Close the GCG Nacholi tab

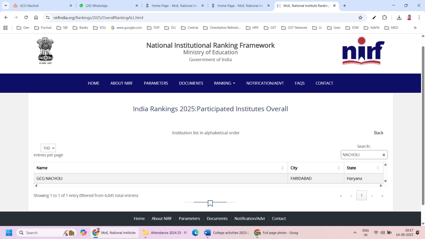coord(71,6)
